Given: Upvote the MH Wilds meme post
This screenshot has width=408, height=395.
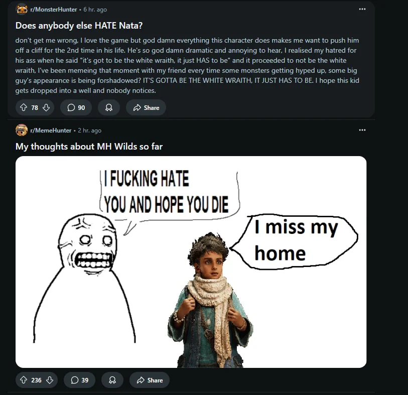Looking at the screenshot, I should click(24, 380).
